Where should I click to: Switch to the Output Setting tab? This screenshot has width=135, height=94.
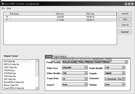(60, 57)
